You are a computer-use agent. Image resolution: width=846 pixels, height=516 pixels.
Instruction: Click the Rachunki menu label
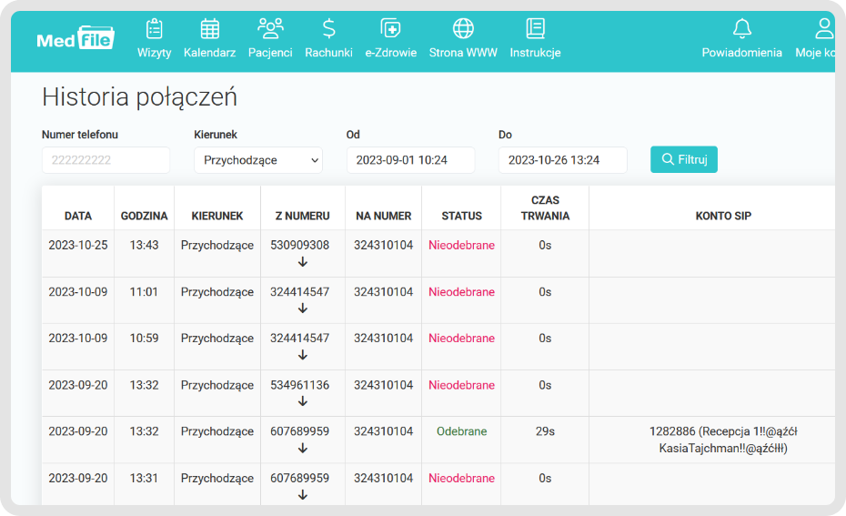328,53
